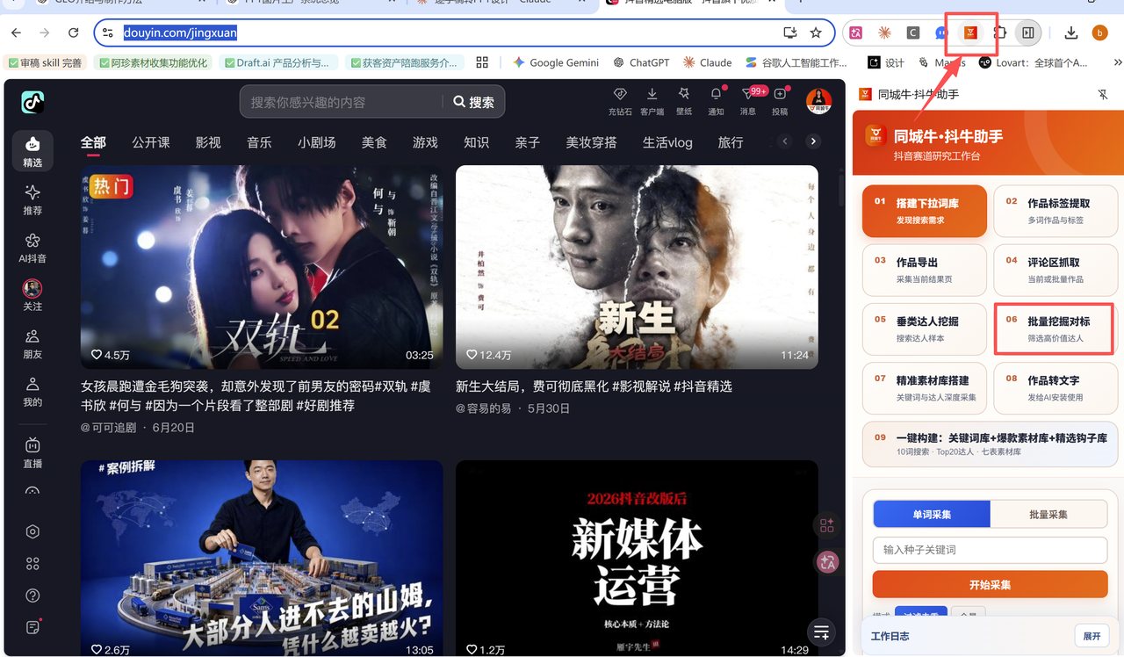Open 09 一键构建 tool
Screen dimensions: 1124x657
[991, 444]
